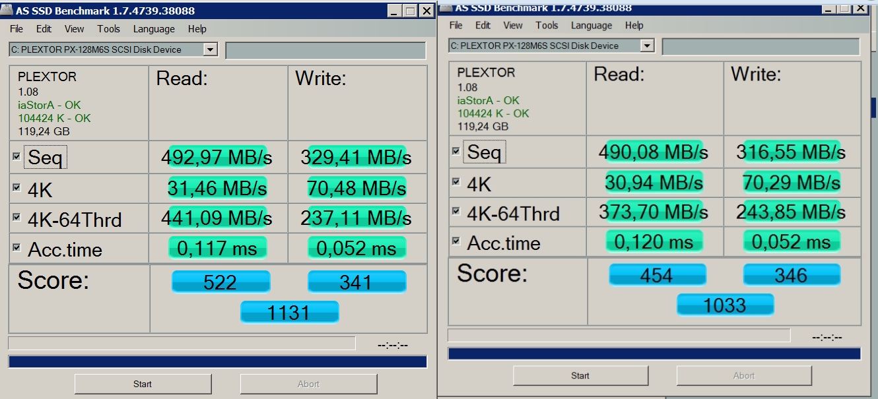Click empty text field beside right drive selector
The height and width of the screenshot is (399, 878).
click(x=761, y=47)
